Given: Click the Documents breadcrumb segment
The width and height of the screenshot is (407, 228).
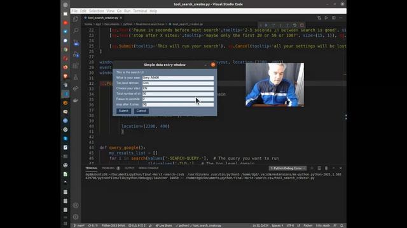Looking at the screenshot, I should tap(112, 24).
